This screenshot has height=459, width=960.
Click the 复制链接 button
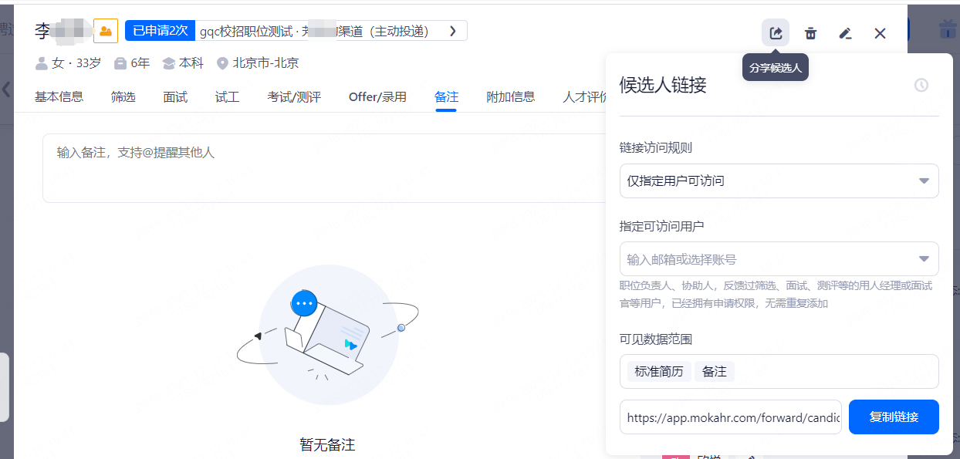click(894, 417)
